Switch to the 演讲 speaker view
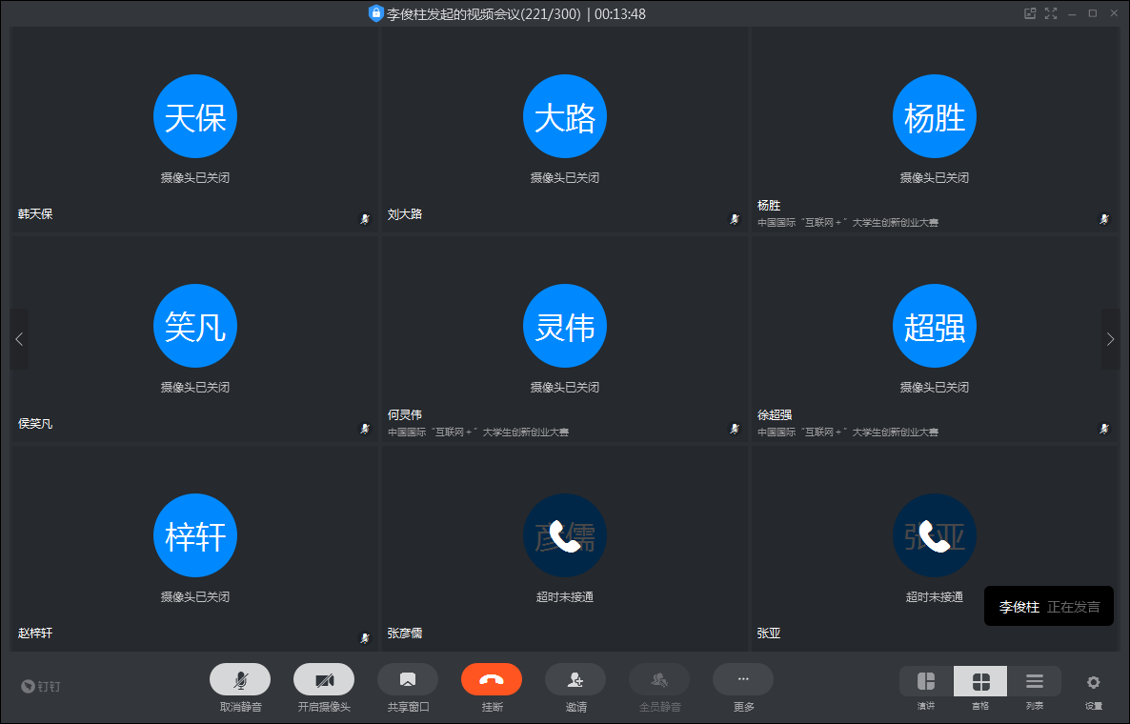This screenshot has height=724, width=1130. coord(926,682)
